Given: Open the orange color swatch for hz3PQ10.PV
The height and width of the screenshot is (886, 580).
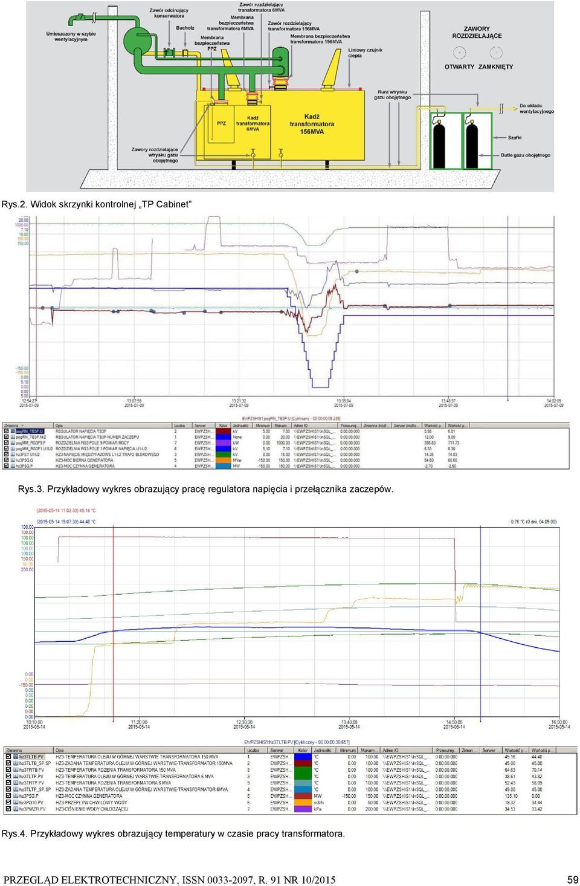Looking at the screenshot, I should (x=303, y=803).
